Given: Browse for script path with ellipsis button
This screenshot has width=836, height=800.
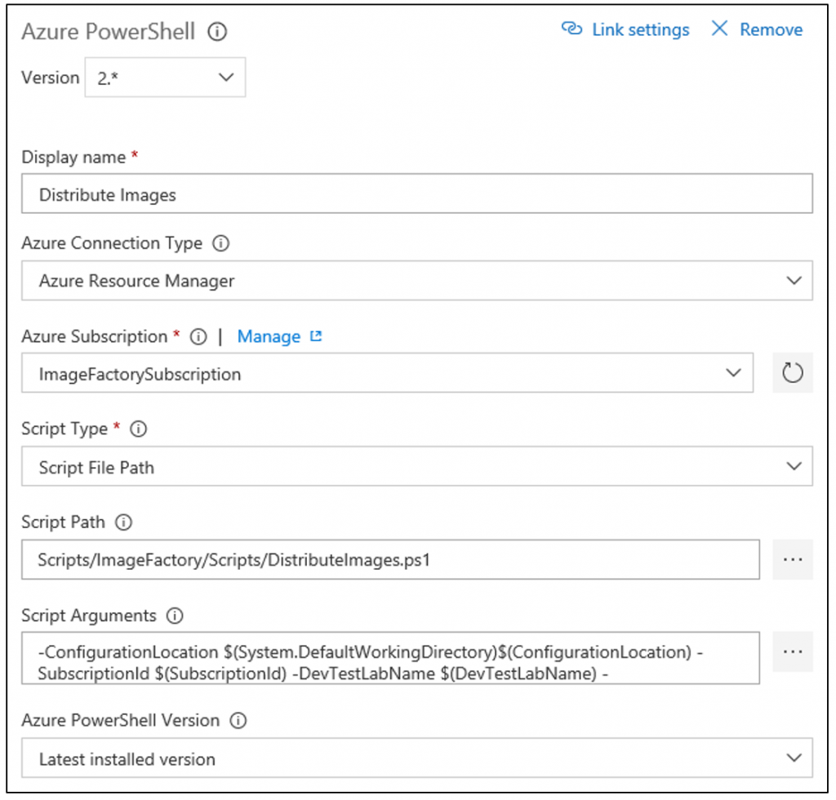Looking at the screenshot, I should (x=792, y=560).
